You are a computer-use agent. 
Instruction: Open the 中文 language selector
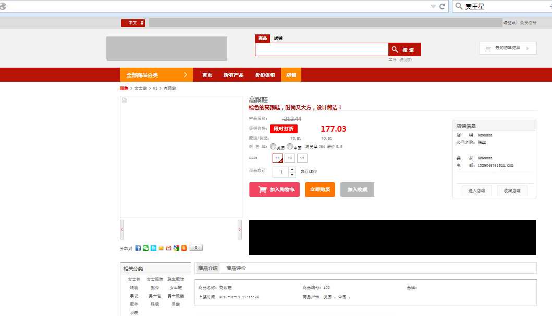(x=133, y=23)
